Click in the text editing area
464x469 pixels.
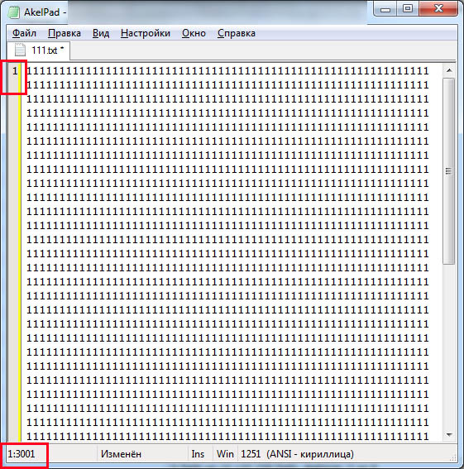pos(232,251)
